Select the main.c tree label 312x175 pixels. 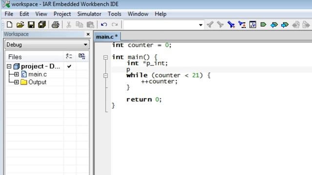pos(38,74)
